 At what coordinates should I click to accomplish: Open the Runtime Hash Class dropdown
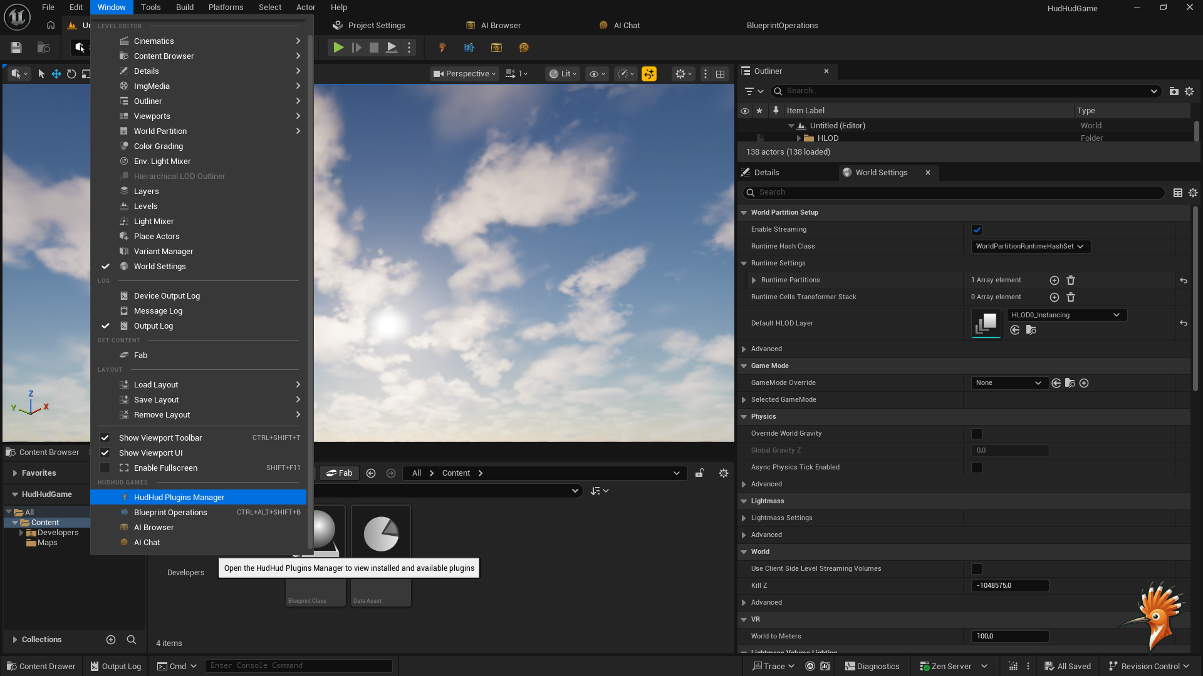click(x=1030, y=247)
